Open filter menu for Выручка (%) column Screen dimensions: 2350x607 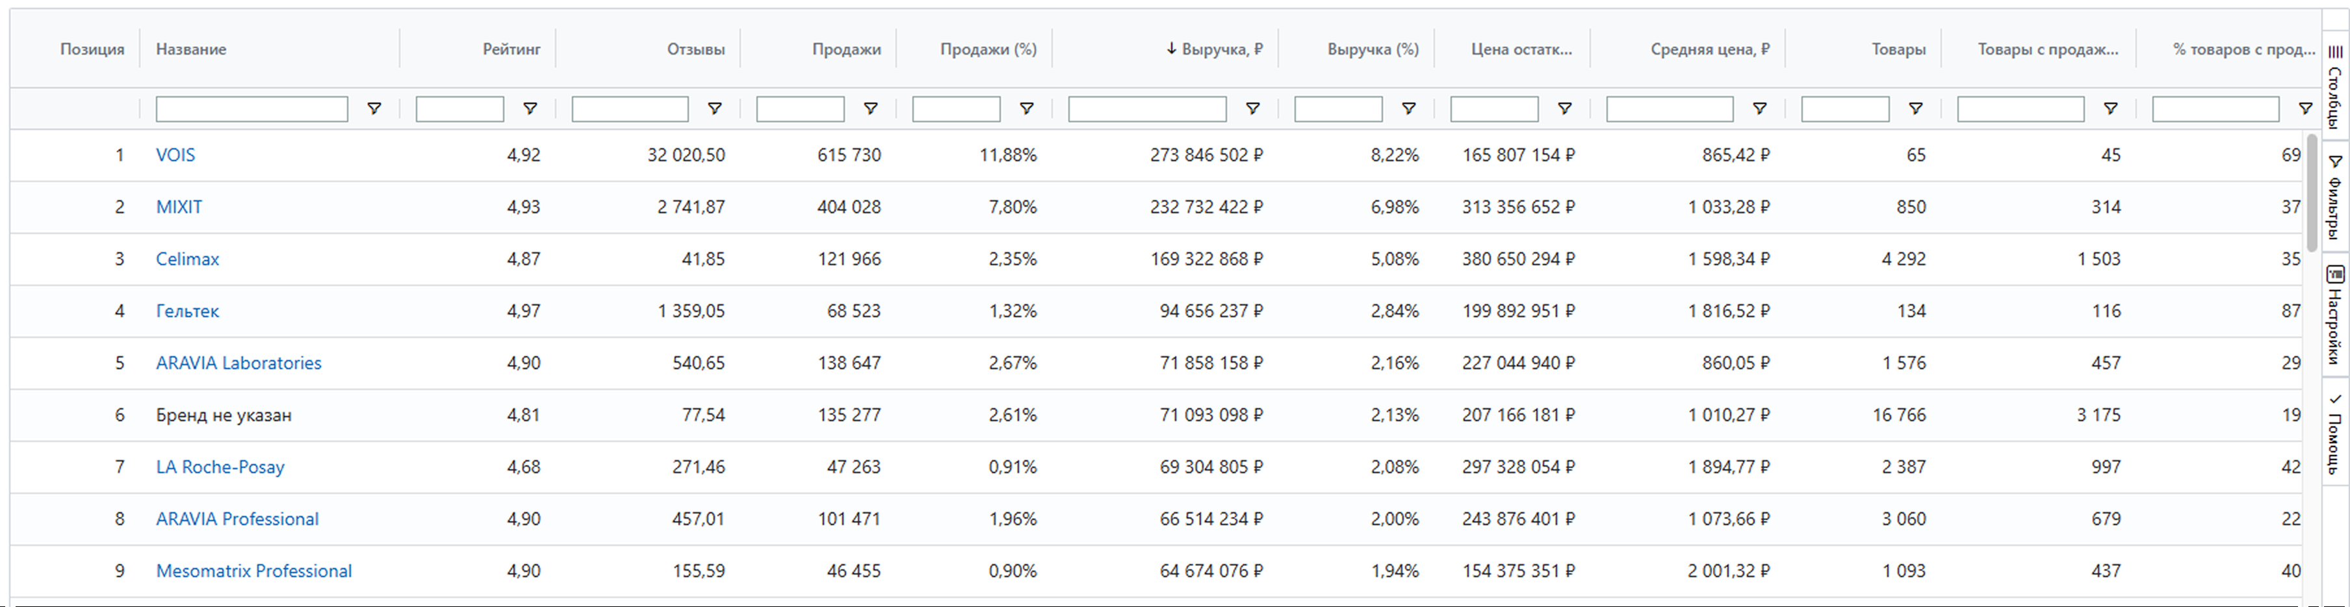point(1410,109)
